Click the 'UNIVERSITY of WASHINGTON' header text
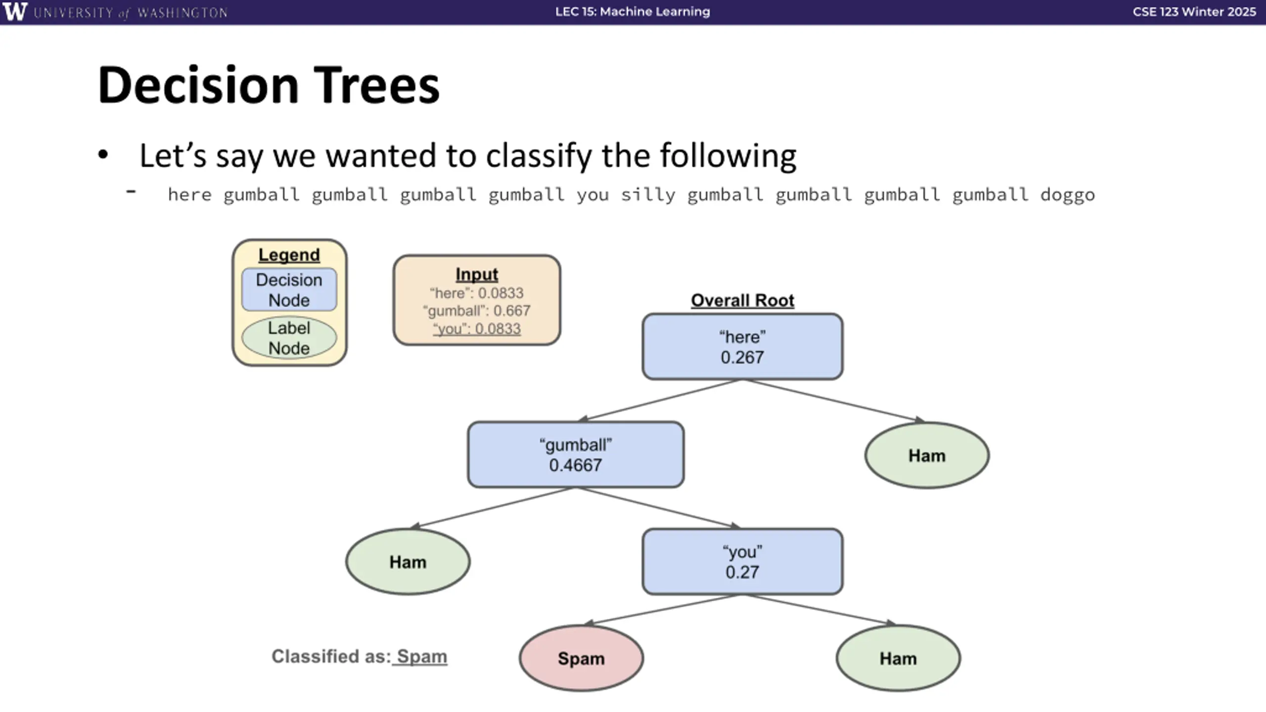This screenshot has height=712, width=1266. click(131, 13)
